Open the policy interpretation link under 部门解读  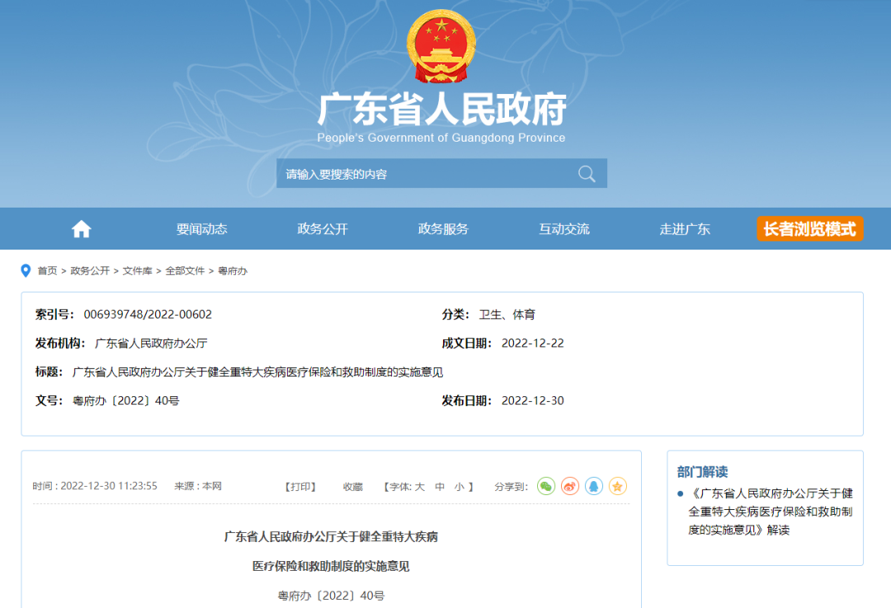click(x=771, y=510)
